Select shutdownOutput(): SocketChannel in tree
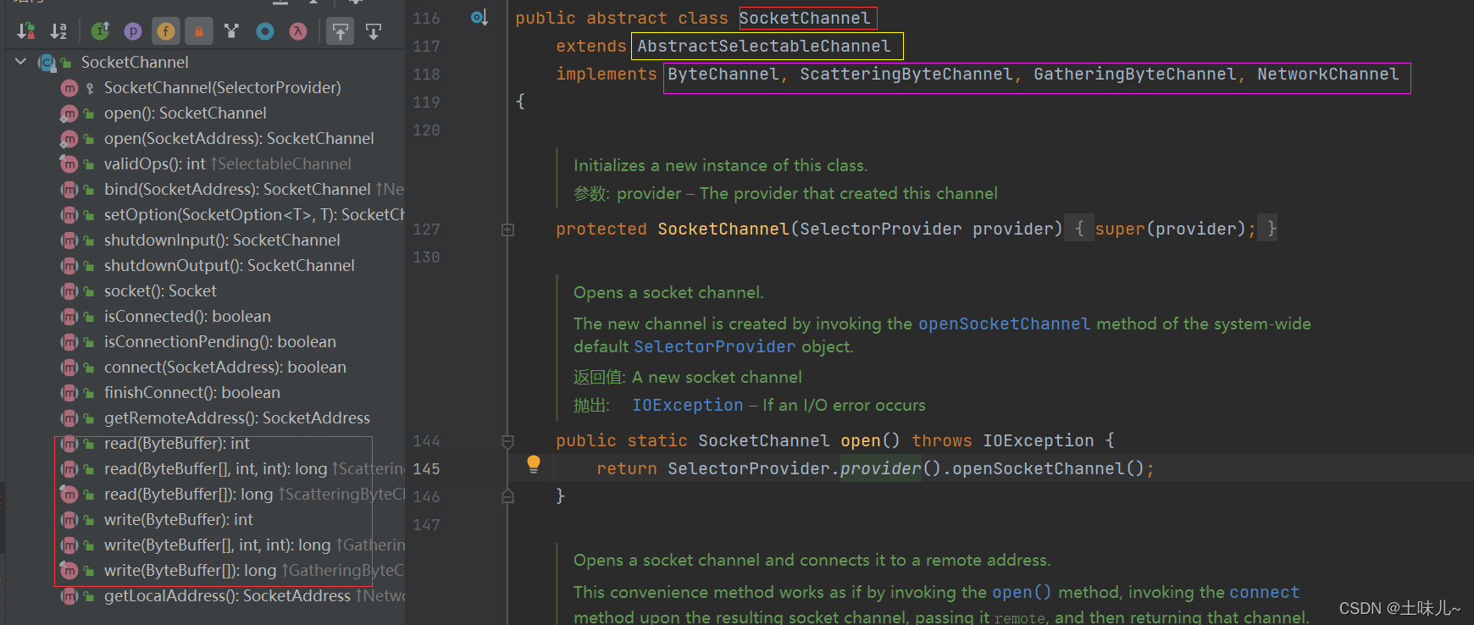 pyautogui.click(x=230, y=265)
